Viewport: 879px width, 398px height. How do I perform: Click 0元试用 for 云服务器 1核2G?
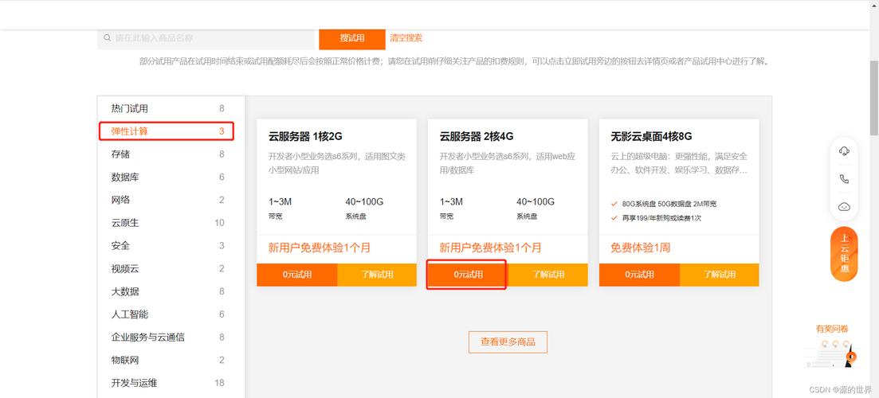click(297, 275)
